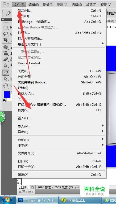This screenshot has width=116, height=204.
Task: Click the 12.5% zoom level field
Action: tap(23, 188)
